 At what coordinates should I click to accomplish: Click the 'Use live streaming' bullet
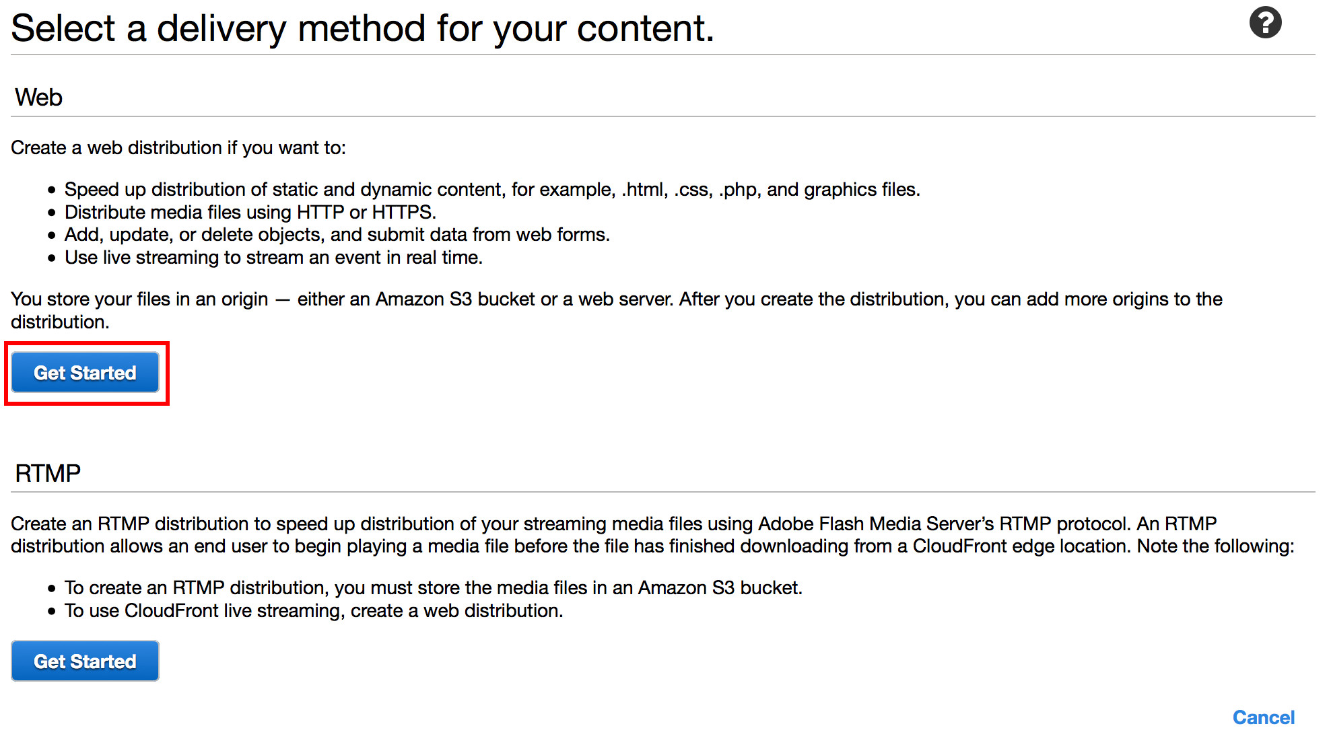pyautogui.click(x=273, y=258)
